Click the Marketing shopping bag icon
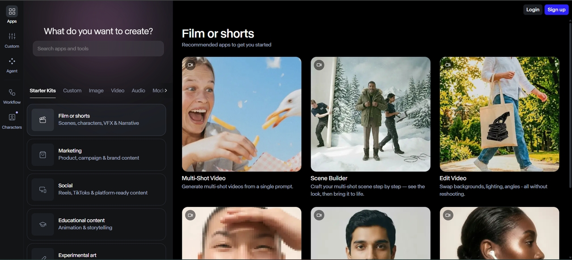The image size is (572, 260). coord(43,155)
